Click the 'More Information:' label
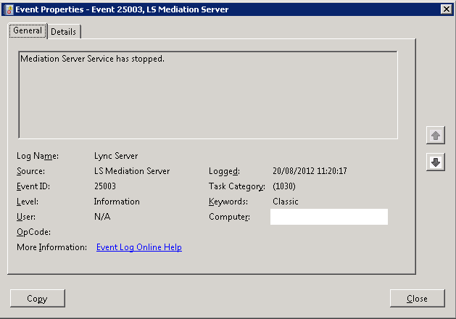Viewport: 456px width, 319px height. tap(51, 247)
